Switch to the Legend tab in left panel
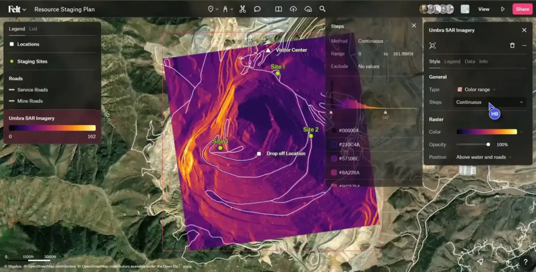The height and width of the screenshot is (272, 536). click(x=17, y=29)
